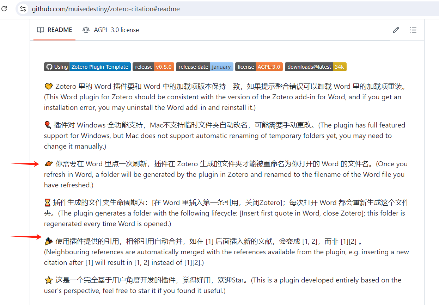Open the release v0.5.0 badge
This screenshot has width=439, height=305.
[153, 67]
